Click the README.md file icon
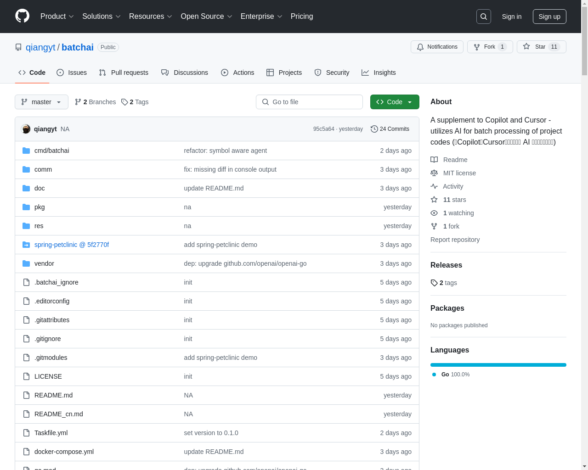 pyautogui.click(x=26, y=395)
